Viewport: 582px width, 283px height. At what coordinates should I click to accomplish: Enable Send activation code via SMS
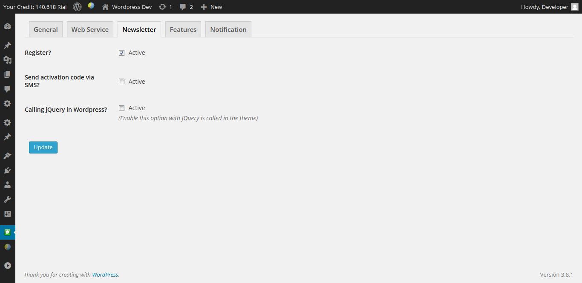pos(121,82)
